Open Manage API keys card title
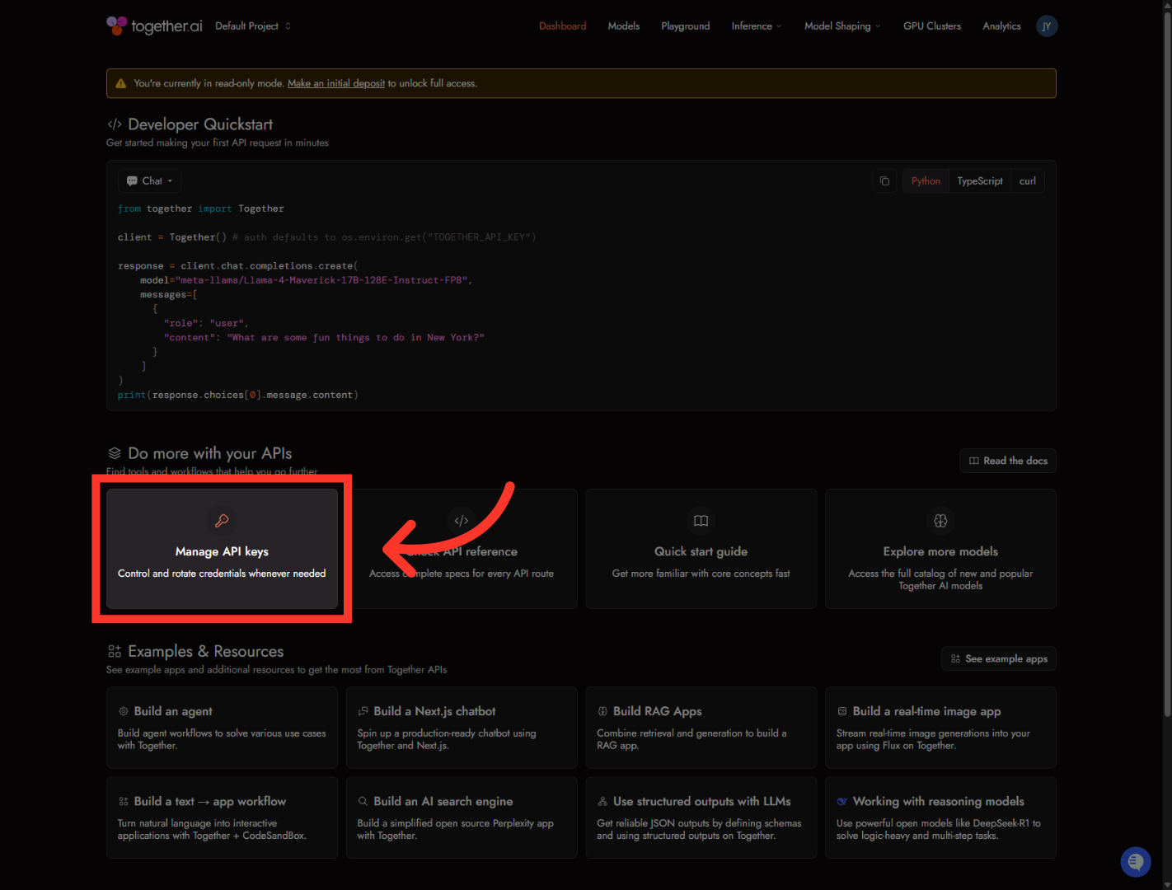Screen dimensions: 1172x890 click(x=222, y=551)
